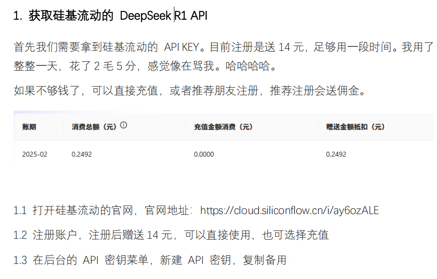
Task: Click the 2025-02 billing period cell
Action: click(35, 154)
